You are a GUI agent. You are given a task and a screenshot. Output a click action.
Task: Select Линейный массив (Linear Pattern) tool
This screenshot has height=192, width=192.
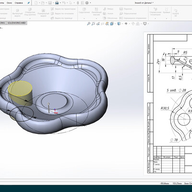(x=96, y=12)
